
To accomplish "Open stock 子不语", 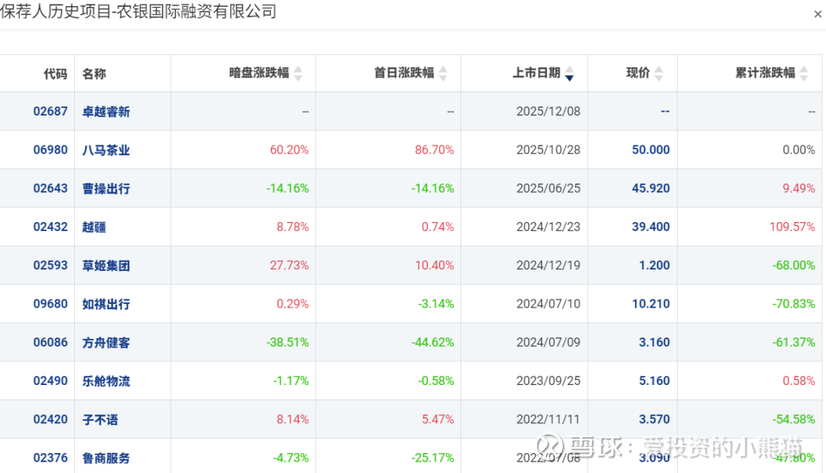I will (x=100, y=419).
